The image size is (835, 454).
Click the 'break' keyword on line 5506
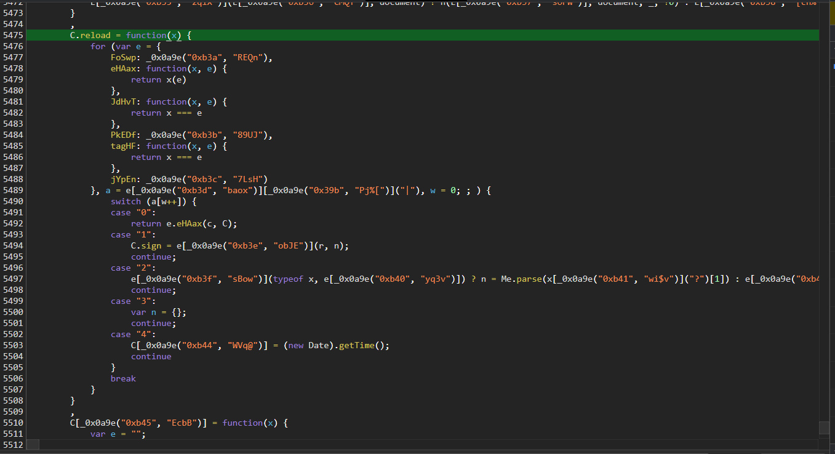[x=123, y=378]
